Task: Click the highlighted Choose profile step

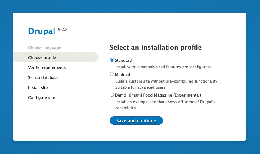Action: click(42, 57)
